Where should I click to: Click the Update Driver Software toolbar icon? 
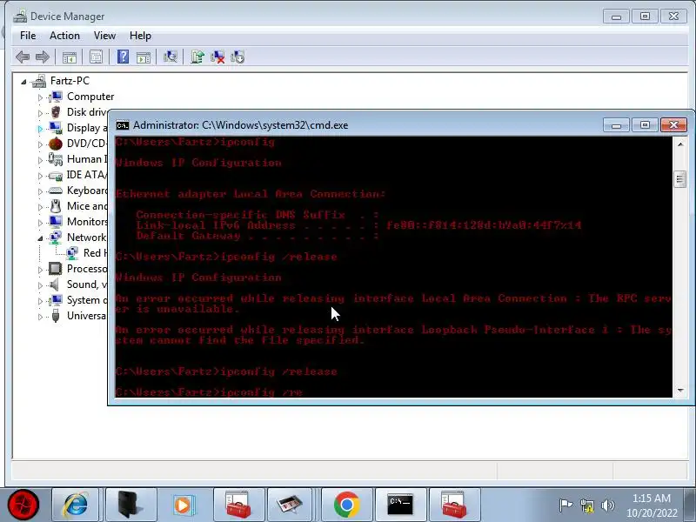(197, 57)
